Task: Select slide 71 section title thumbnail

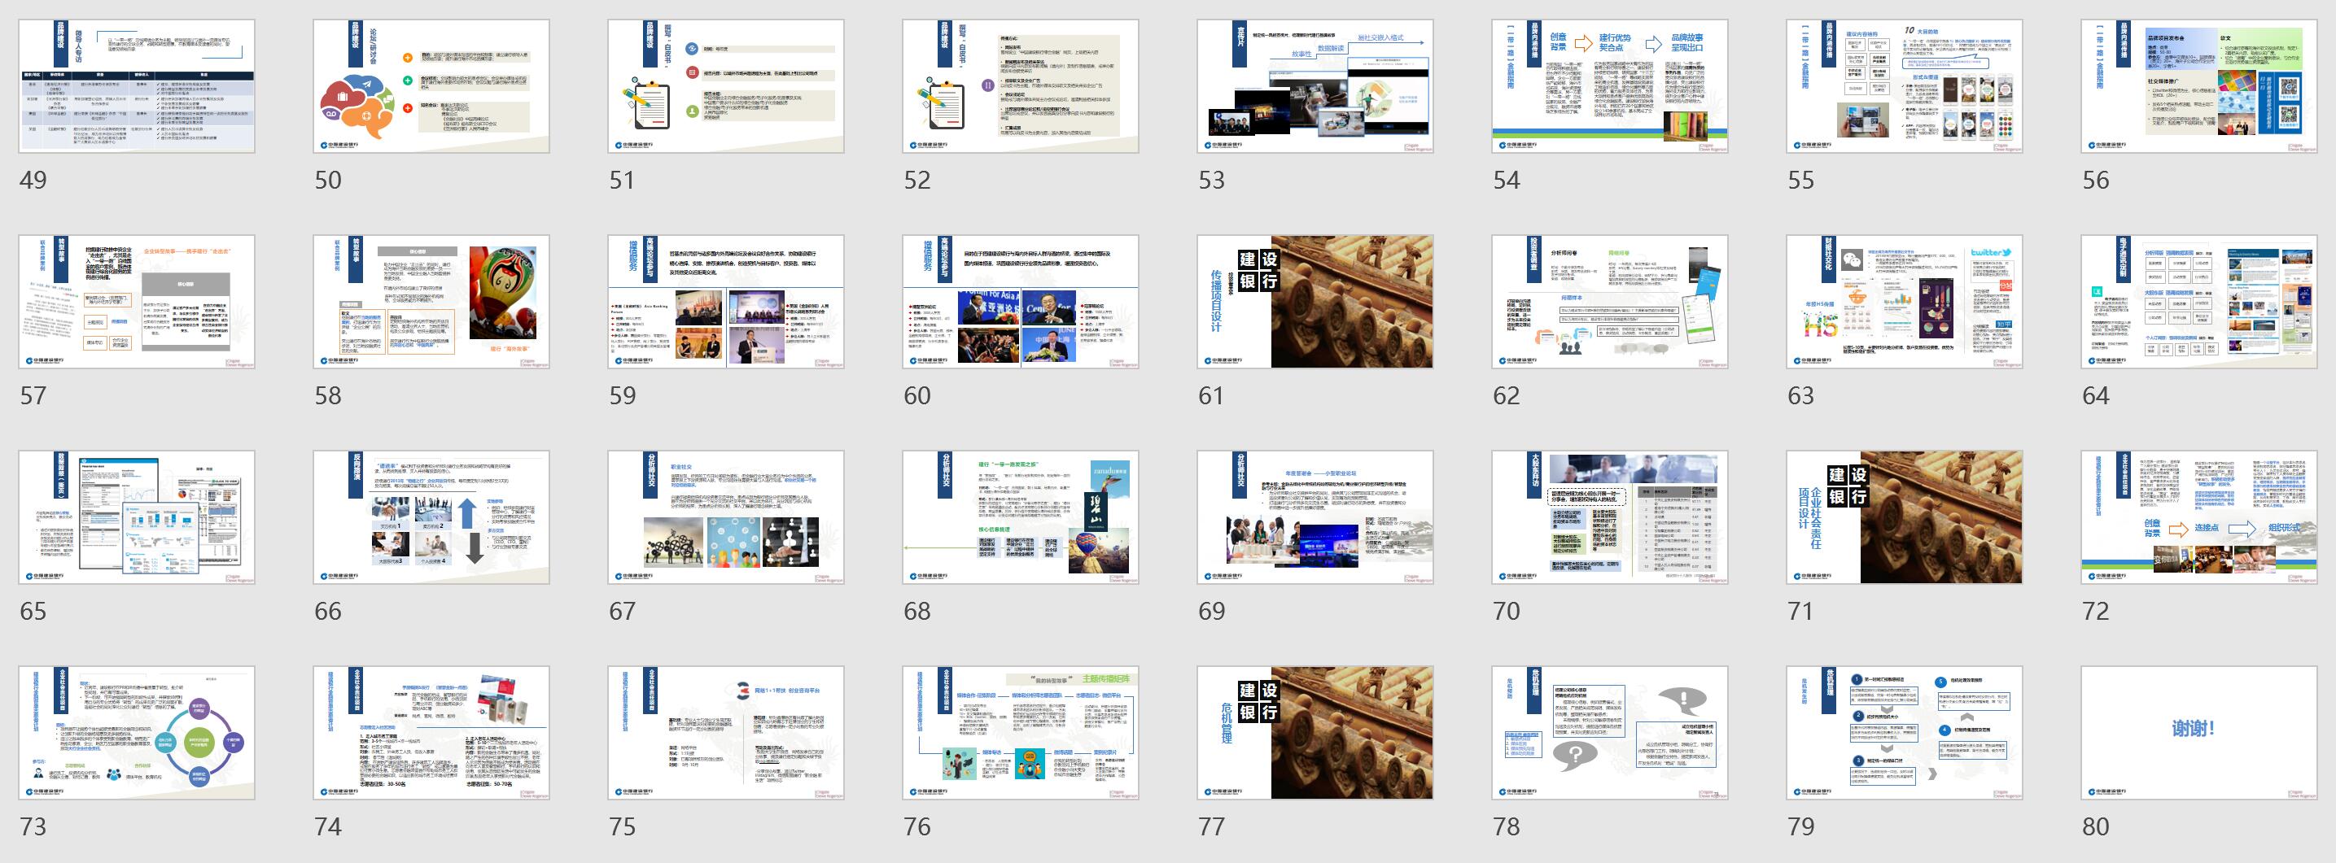Action: [x=1905, y=517]
